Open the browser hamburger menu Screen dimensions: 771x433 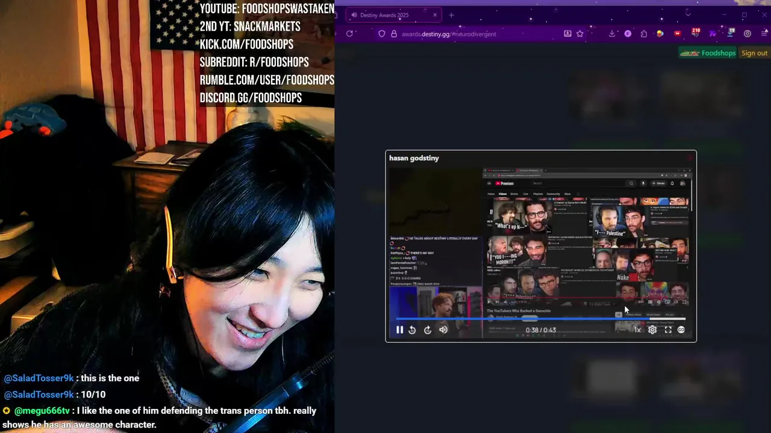(x=764, y=34)
